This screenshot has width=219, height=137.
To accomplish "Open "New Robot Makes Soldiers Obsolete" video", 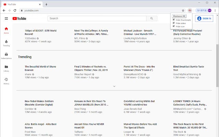I will tap(39, 103).
